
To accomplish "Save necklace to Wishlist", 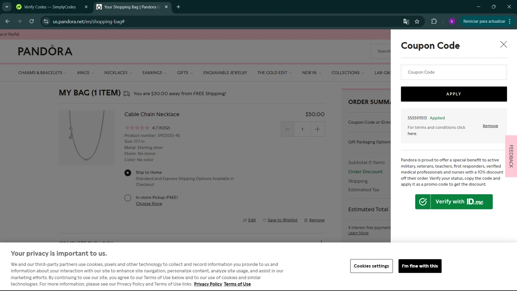I will pos(280,220).
